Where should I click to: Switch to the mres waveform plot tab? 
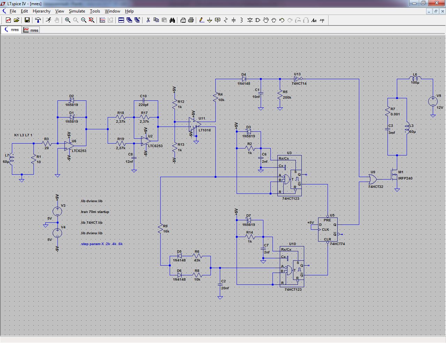[x=31, y=30]
